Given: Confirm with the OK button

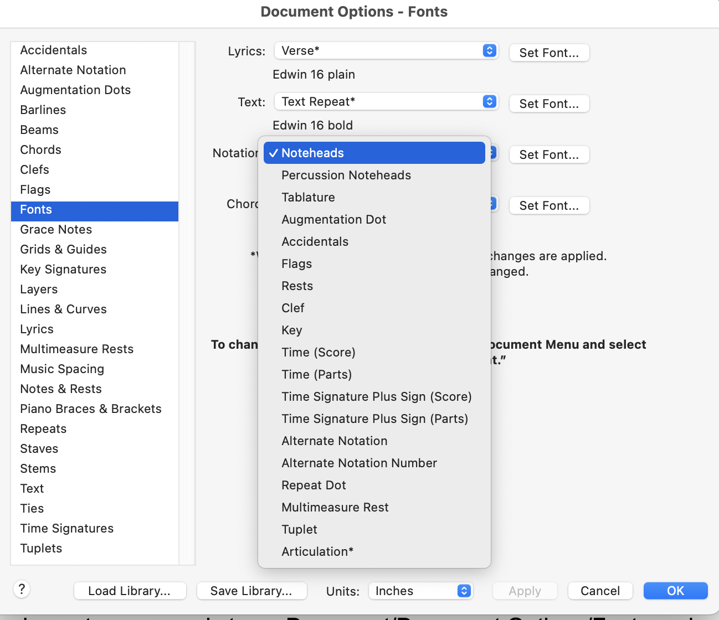Looking at the screenshot, I should [x=675, y=591].
